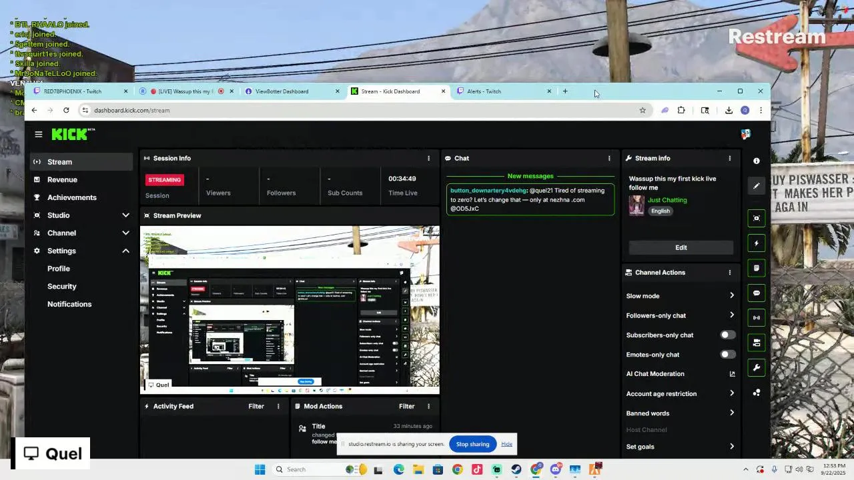Click Stop sharing button
854x480 pixels.
pos(472,444)
